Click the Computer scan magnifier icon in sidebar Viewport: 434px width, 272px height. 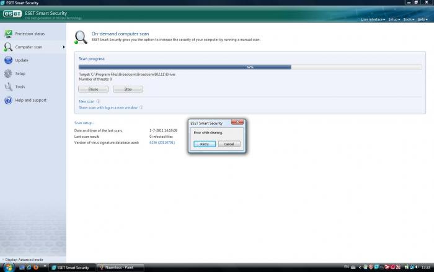pyautogui.click(x=8, y=47)
